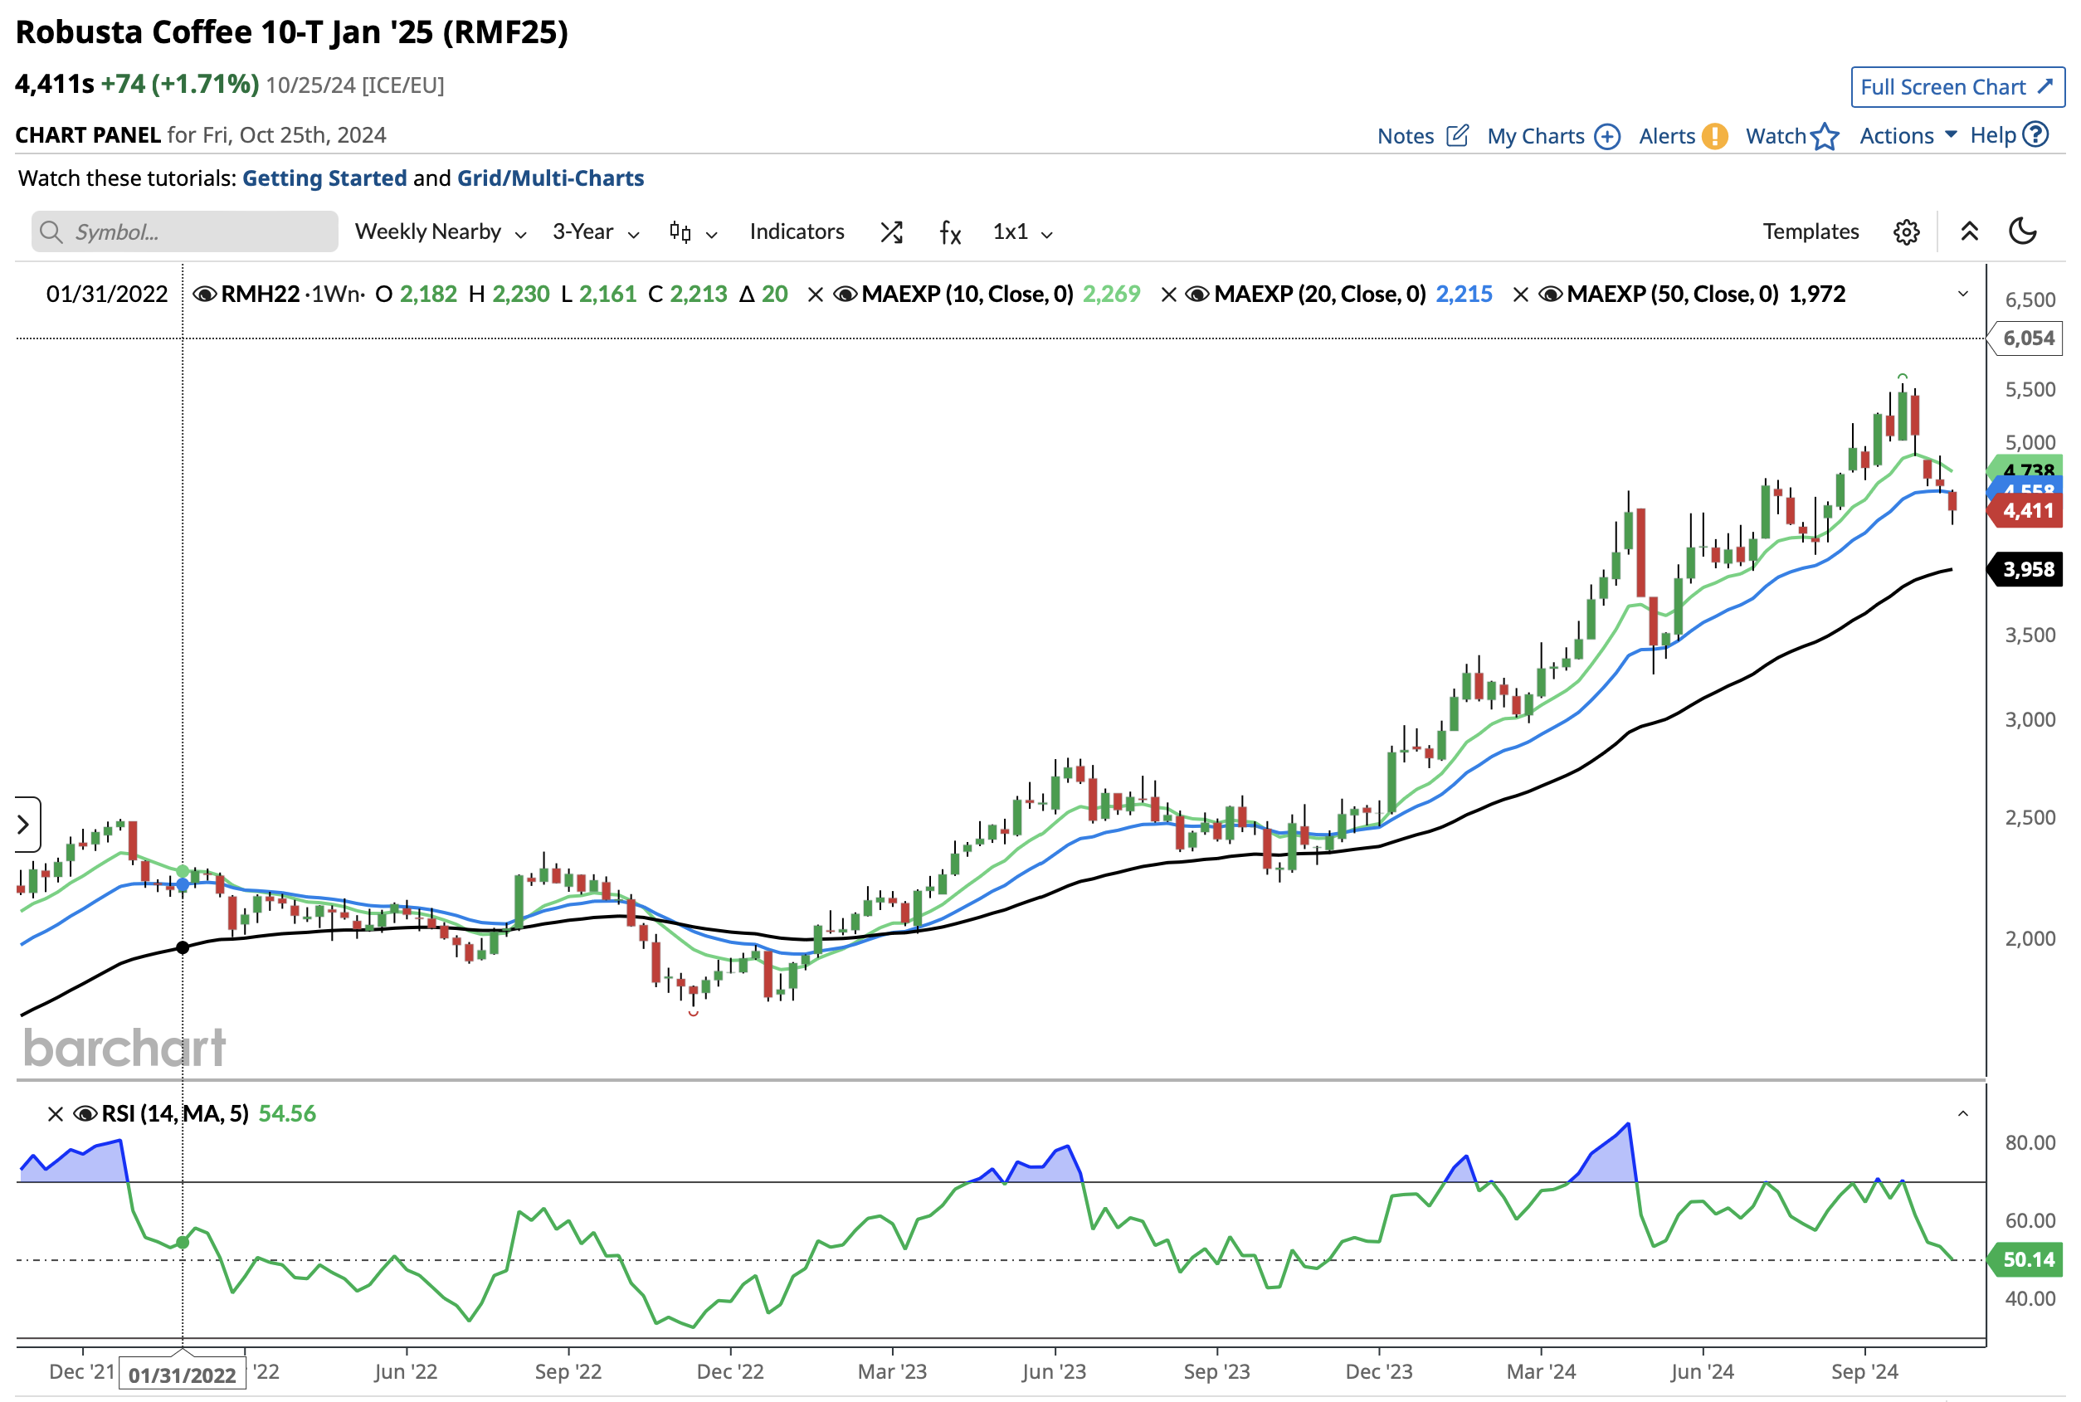Click the Watch link

click(1776, 136)
